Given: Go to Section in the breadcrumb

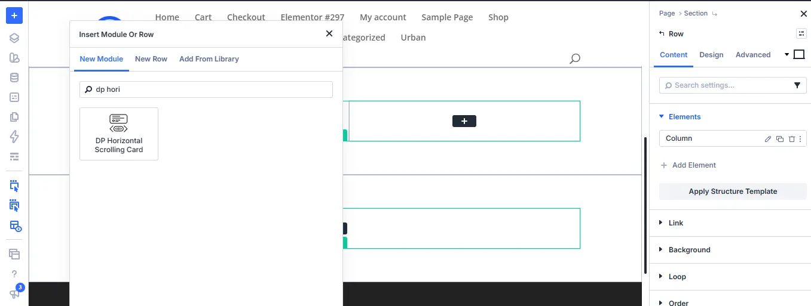Looking at the screenshot, I should (696, 13).
